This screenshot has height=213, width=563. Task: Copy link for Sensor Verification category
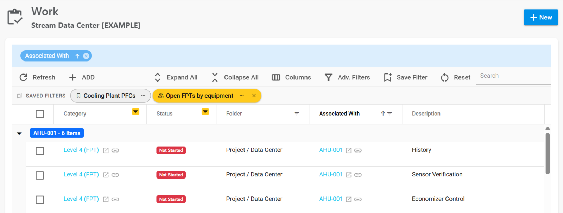(115, 175)
